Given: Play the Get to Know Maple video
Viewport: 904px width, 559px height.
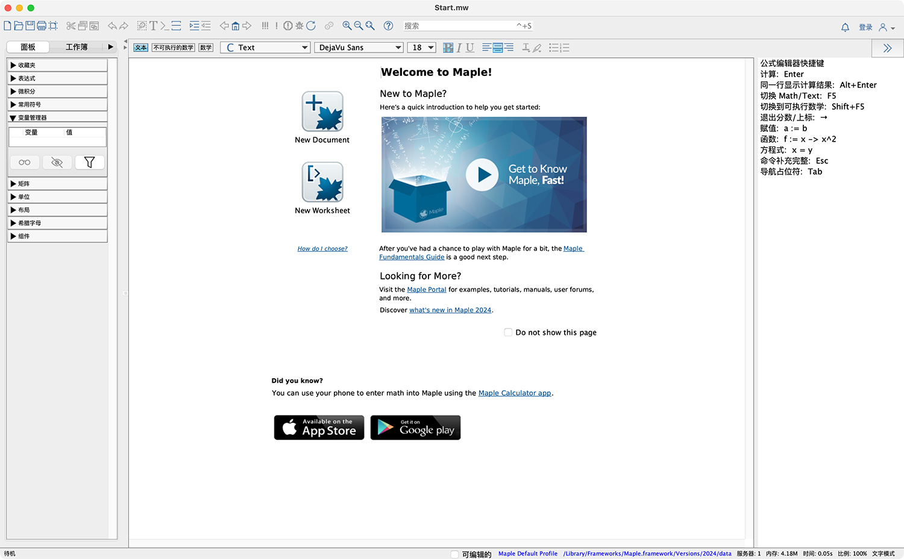Looking at the screenshot, I should click(483, 174).
